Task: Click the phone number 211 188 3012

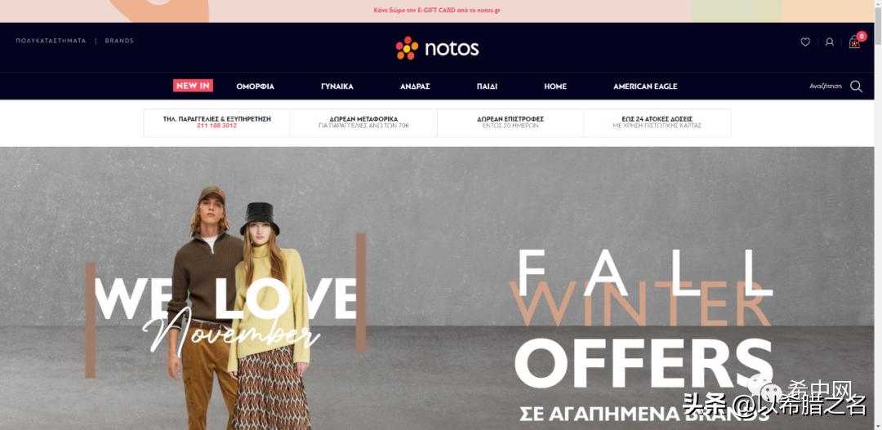Action: [x=216, y=126]
